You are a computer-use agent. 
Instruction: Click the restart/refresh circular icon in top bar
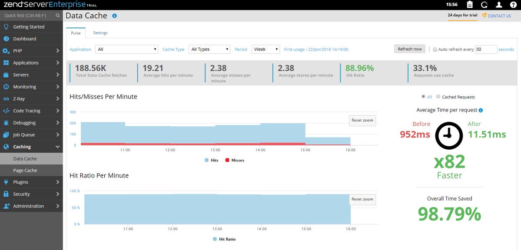484,5
